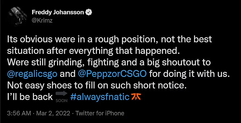Click the orange Fnatic logo emoji
Screen dimensions: 241x123
point(136,97)
